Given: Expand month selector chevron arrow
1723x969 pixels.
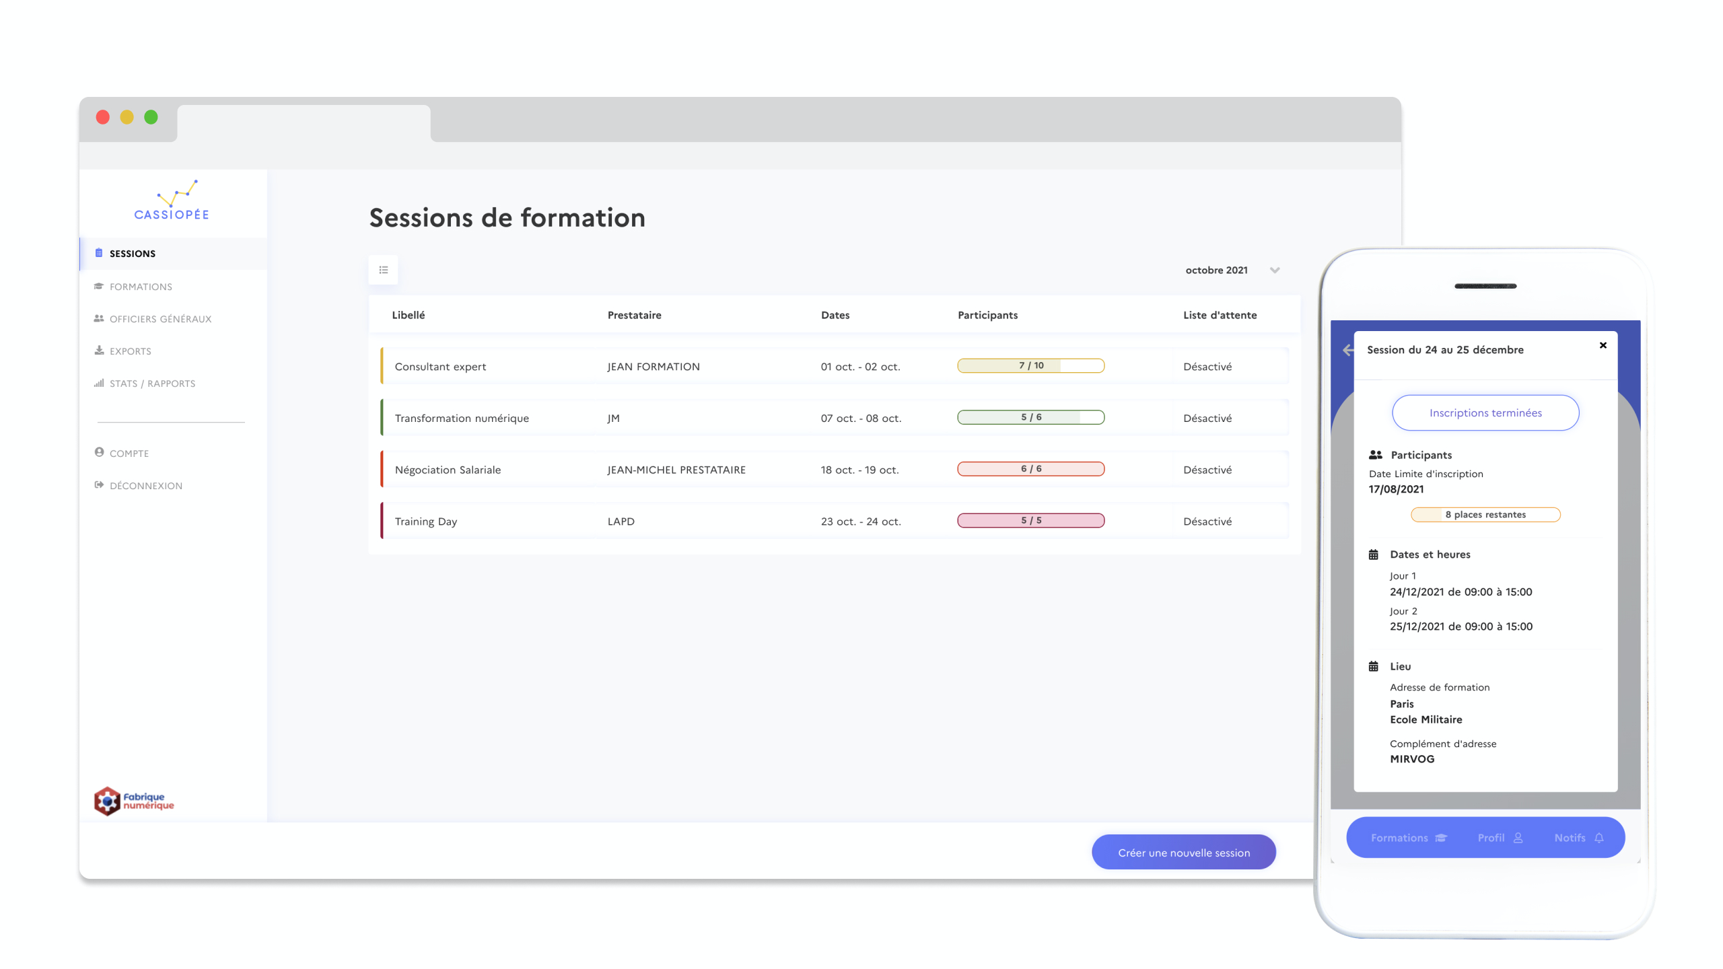Looking at the screenshot, I should coord(1275,271).
